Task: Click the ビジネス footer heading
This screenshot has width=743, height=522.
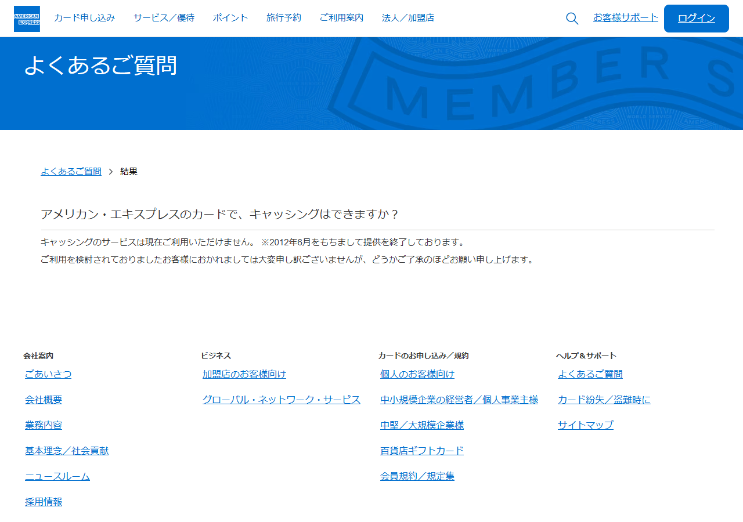Action: click(216, 356)
